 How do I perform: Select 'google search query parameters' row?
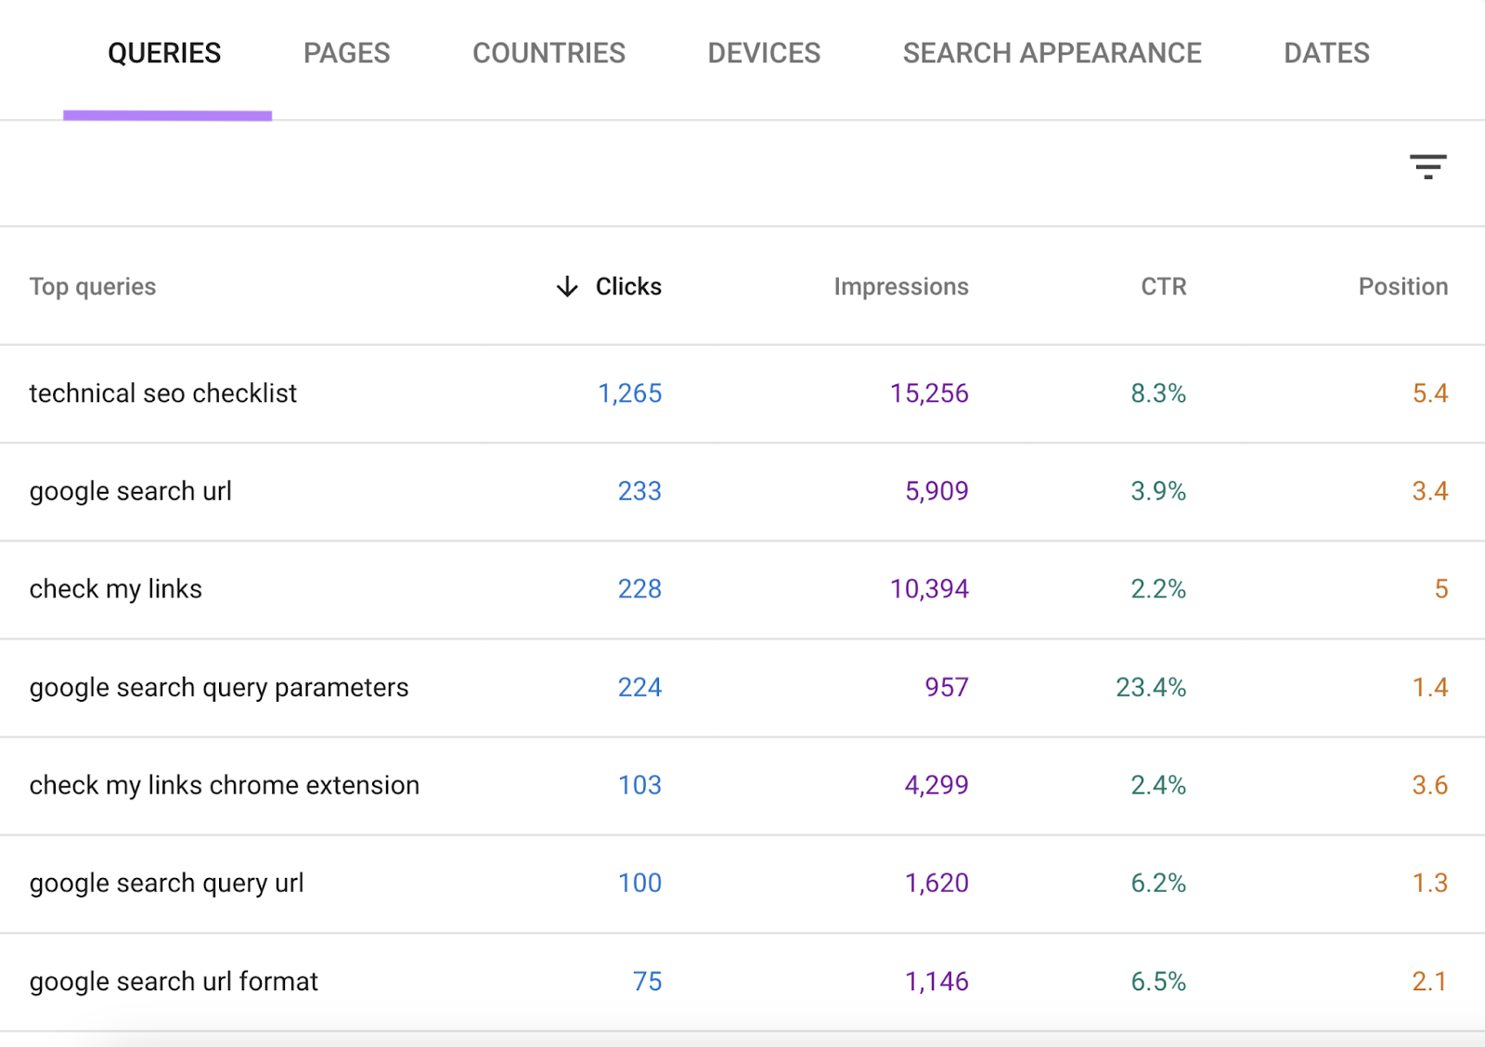pyautogui.click(x=218, y=687)
